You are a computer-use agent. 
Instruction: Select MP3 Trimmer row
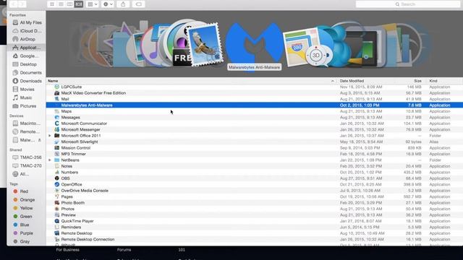coord(254,154)
